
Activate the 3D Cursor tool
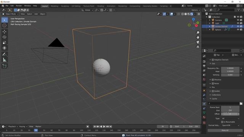pyautogui.click(x=5, y=25)
